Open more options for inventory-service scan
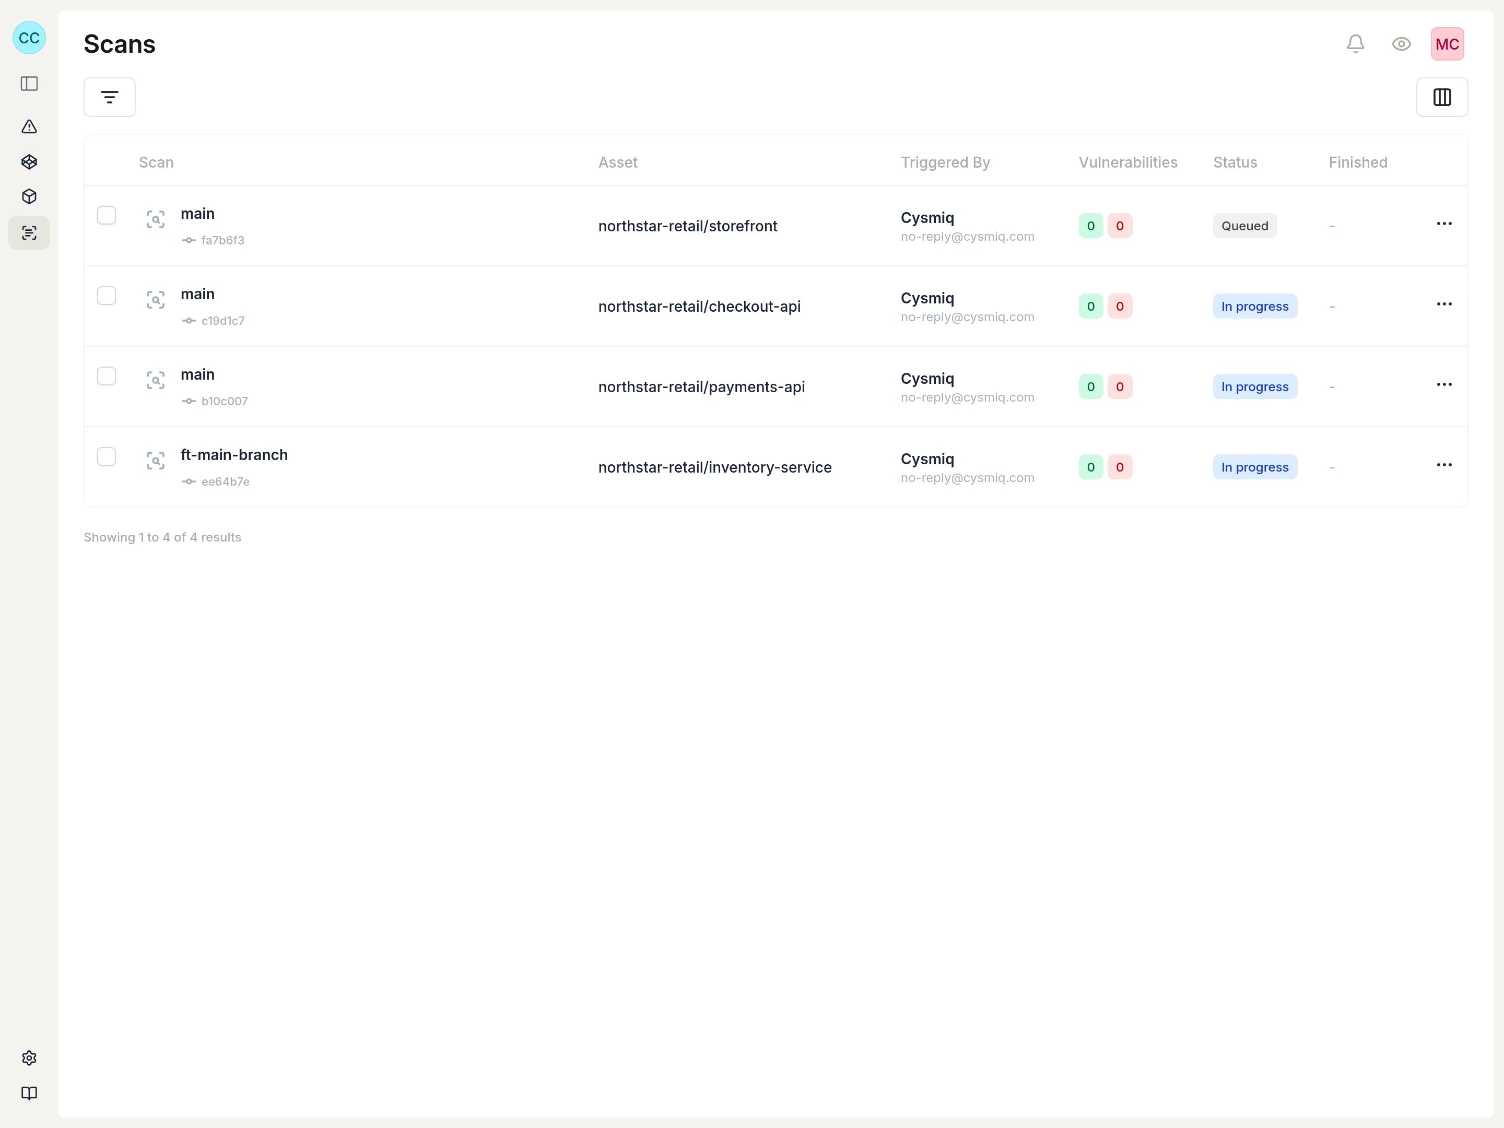 click(1444, 464)
